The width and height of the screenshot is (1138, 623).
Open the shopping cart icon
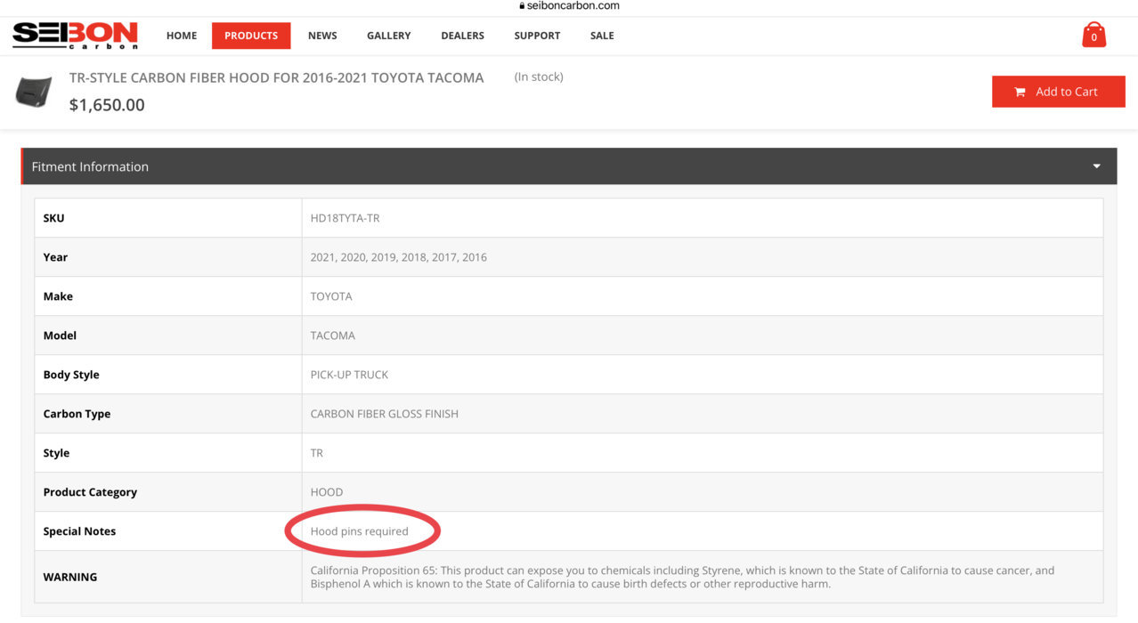pos(1093,35)
